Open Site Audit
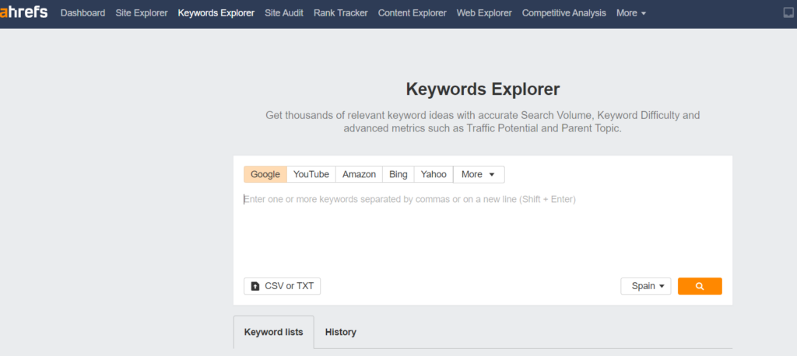The image size is (797, 356). (x=283, y=13)
